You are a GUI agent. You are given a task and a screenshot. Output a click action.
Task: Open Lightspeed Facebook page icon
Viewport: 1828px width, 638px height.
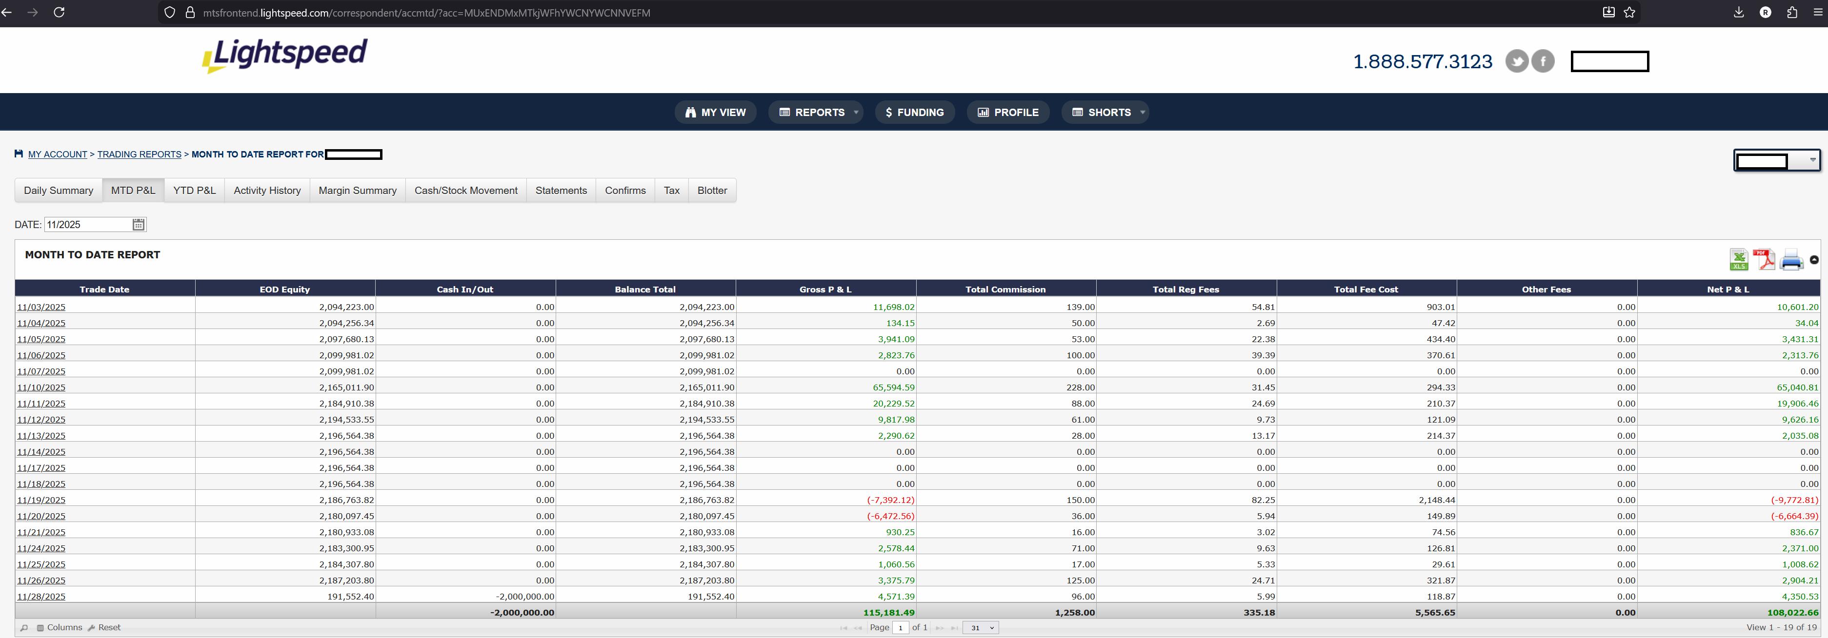coord(1543,62)
